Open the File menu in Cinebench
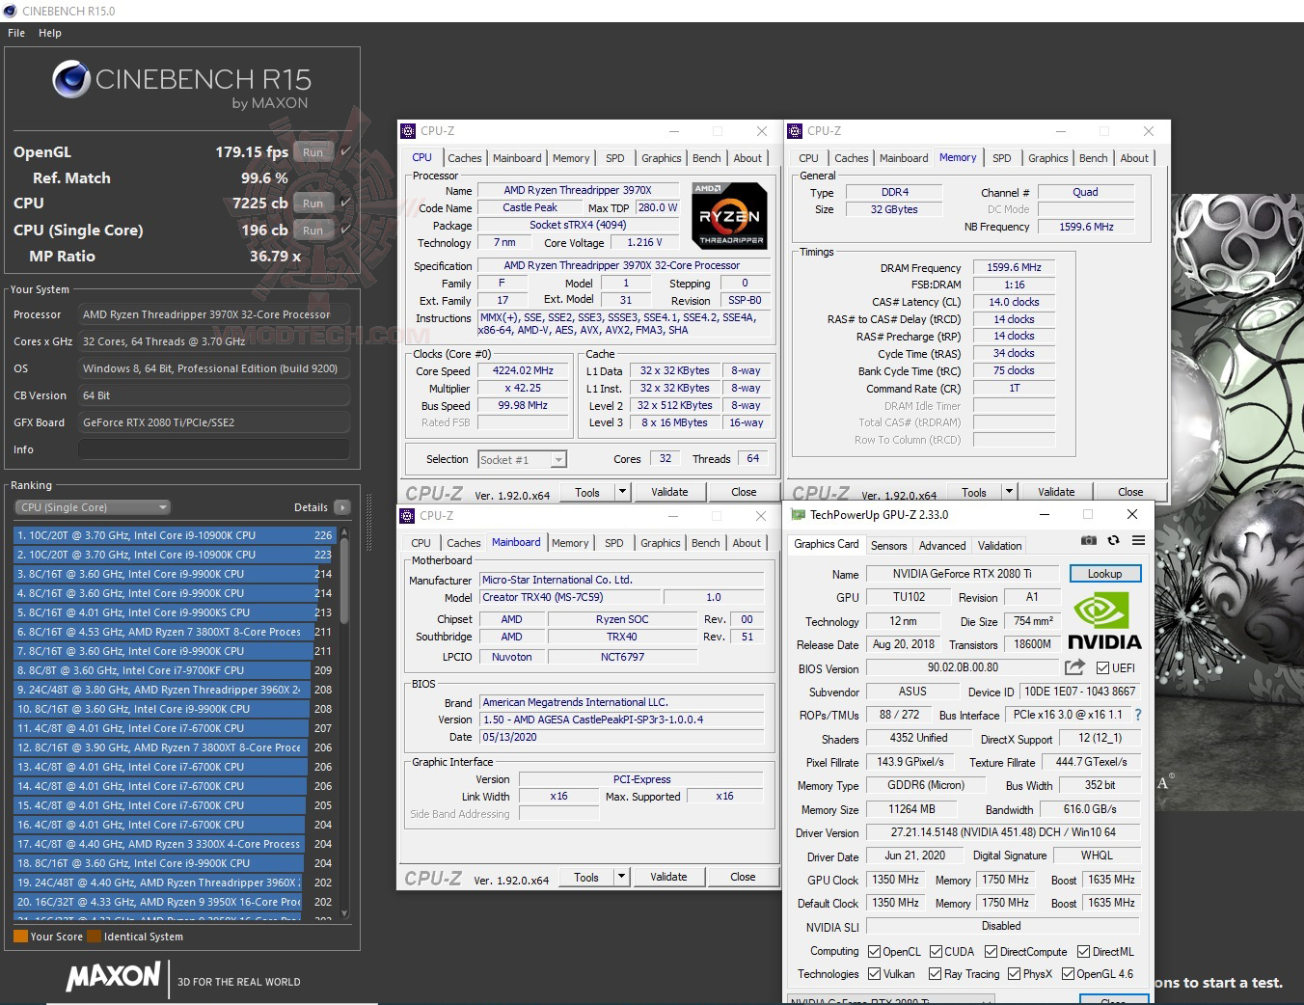The image size is (1304, 1005). [16, 33]
